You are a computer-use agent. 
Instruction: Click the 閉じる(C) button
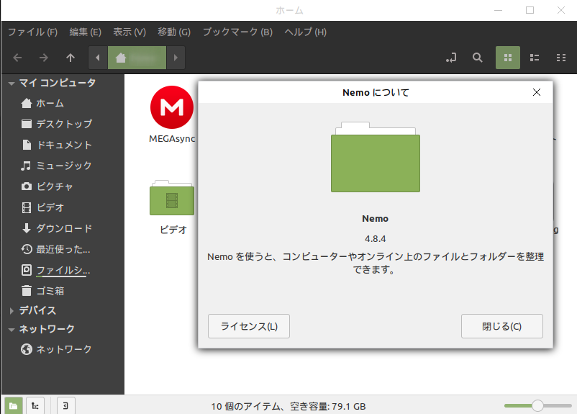[502, 326]
